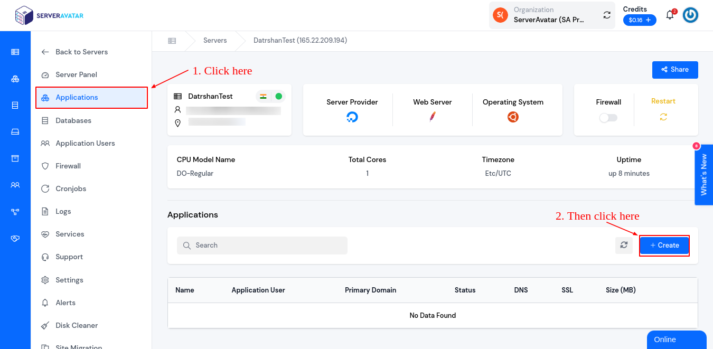Click the Status column header
713x349 pixels.
pos(465,290)
